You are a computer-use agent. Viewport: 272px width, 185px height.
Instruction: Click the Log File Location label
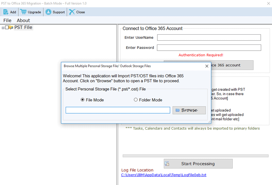click(137, 170)
